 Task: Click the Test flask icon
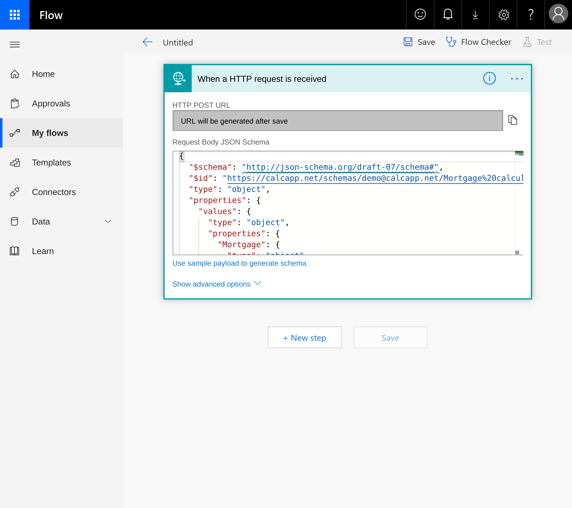tap(527, 42)
